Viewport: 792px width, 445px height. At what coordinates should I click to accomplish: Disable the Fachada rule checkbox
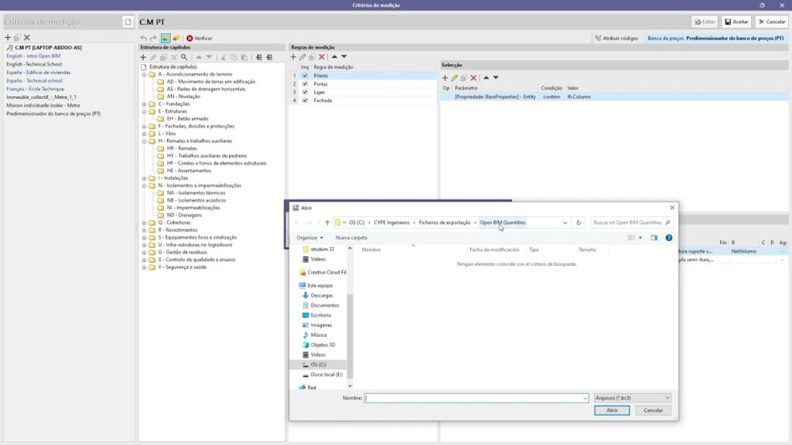tap(305, 100)
